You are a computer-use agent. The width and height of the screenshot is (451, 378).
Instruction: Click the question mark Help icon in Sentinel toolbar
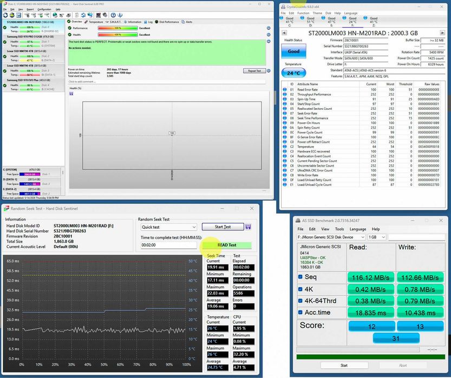[113, 15]
